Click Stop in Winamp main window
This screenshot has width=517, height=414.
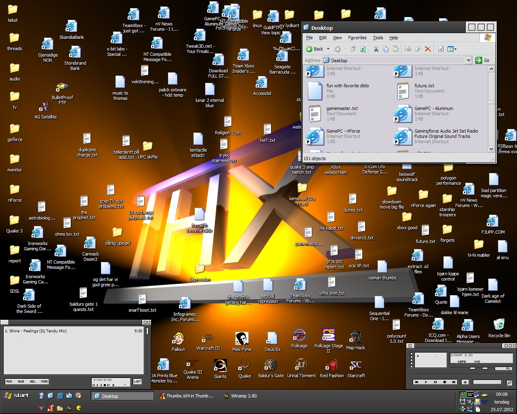pyautogui.click(x=444, y=382)
